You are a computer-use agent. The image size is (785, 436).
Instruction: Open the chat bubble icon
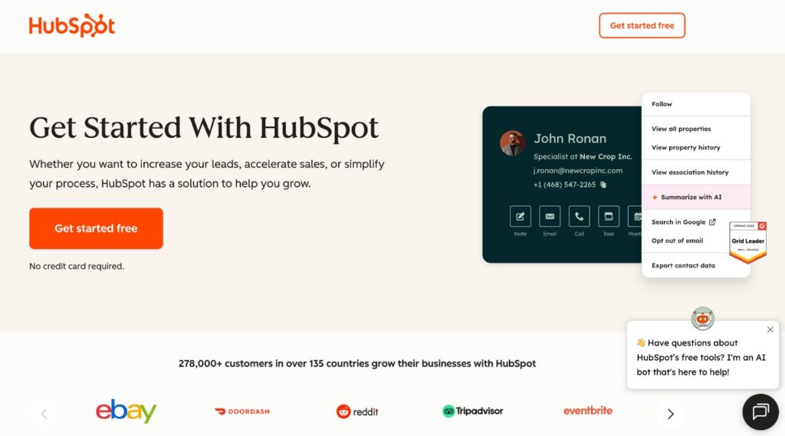760,412
